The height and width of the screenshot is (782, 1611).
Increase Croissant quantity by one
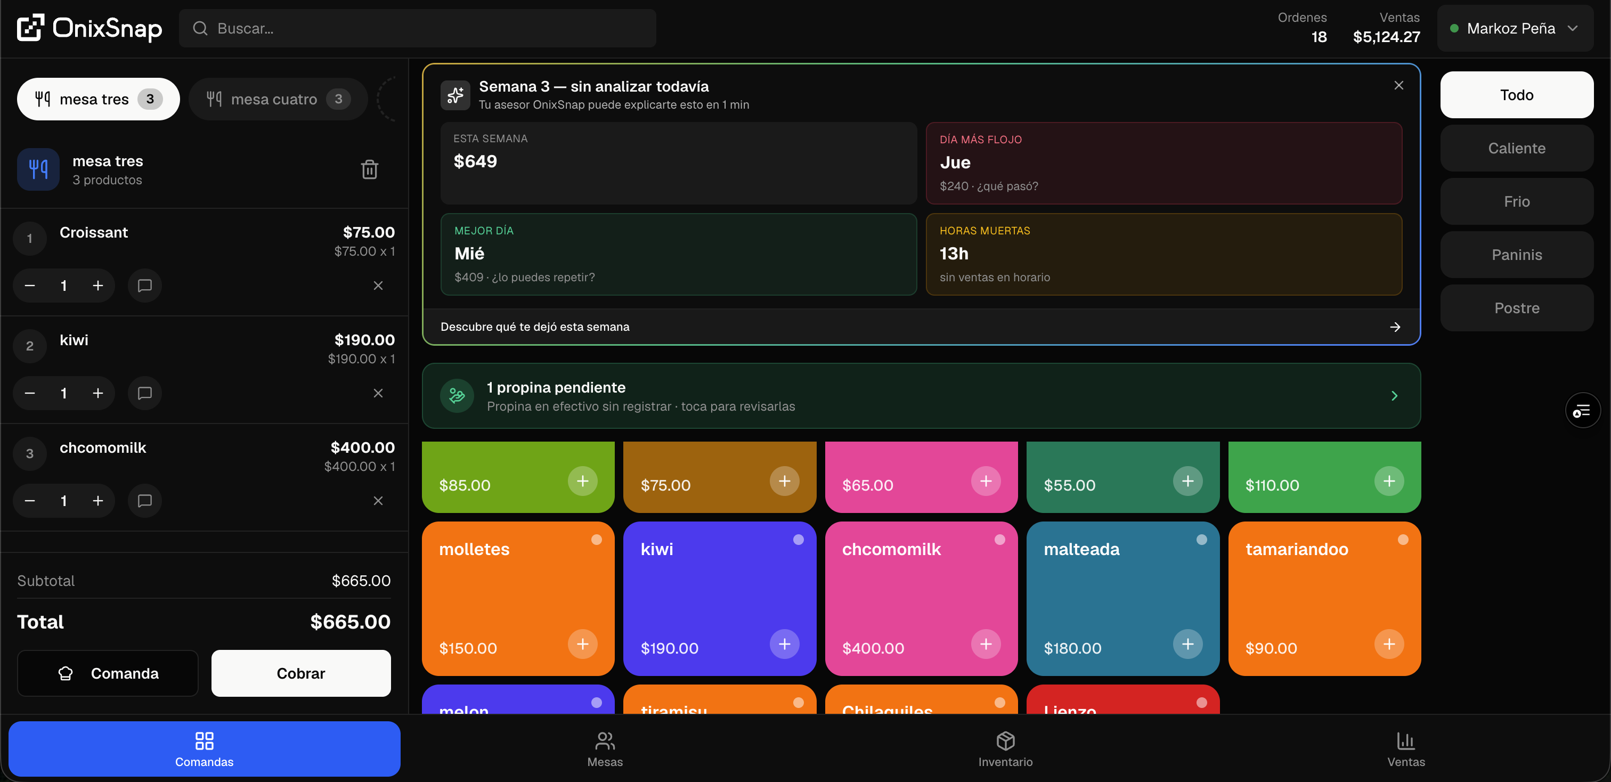tap(97, 286)
